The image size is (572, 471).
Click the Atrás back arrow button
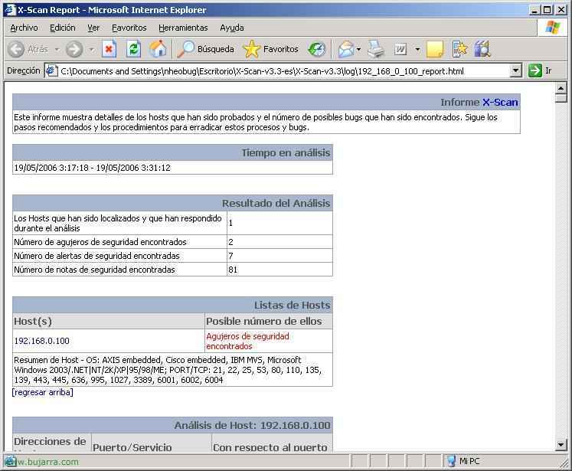click(x=28, y=49)
